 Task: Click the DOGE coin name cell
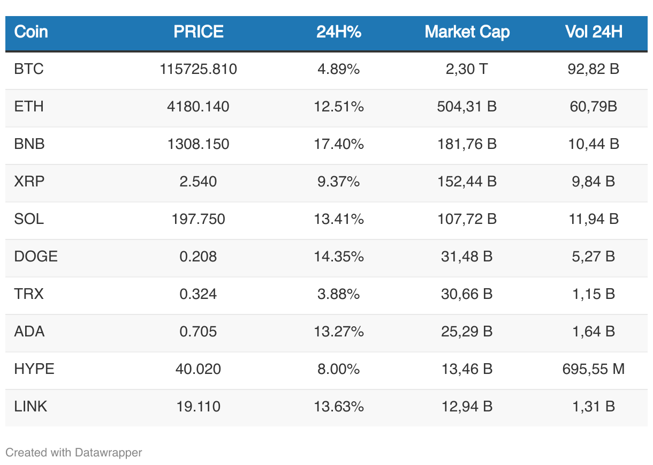click(36, 257)
